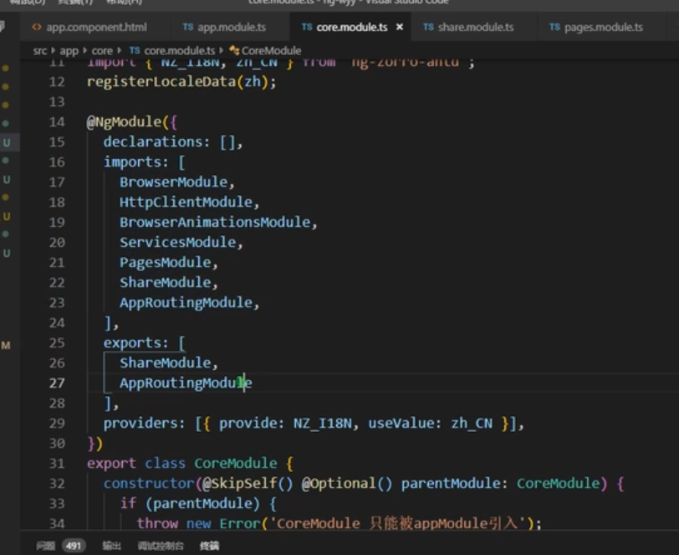Click the CoreModule class symbol icon in breadcrumb
The image size is (679, 555).
(x=234, y=51)
